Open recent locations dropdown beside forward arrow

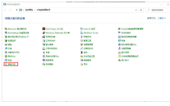tap(13, 10)
